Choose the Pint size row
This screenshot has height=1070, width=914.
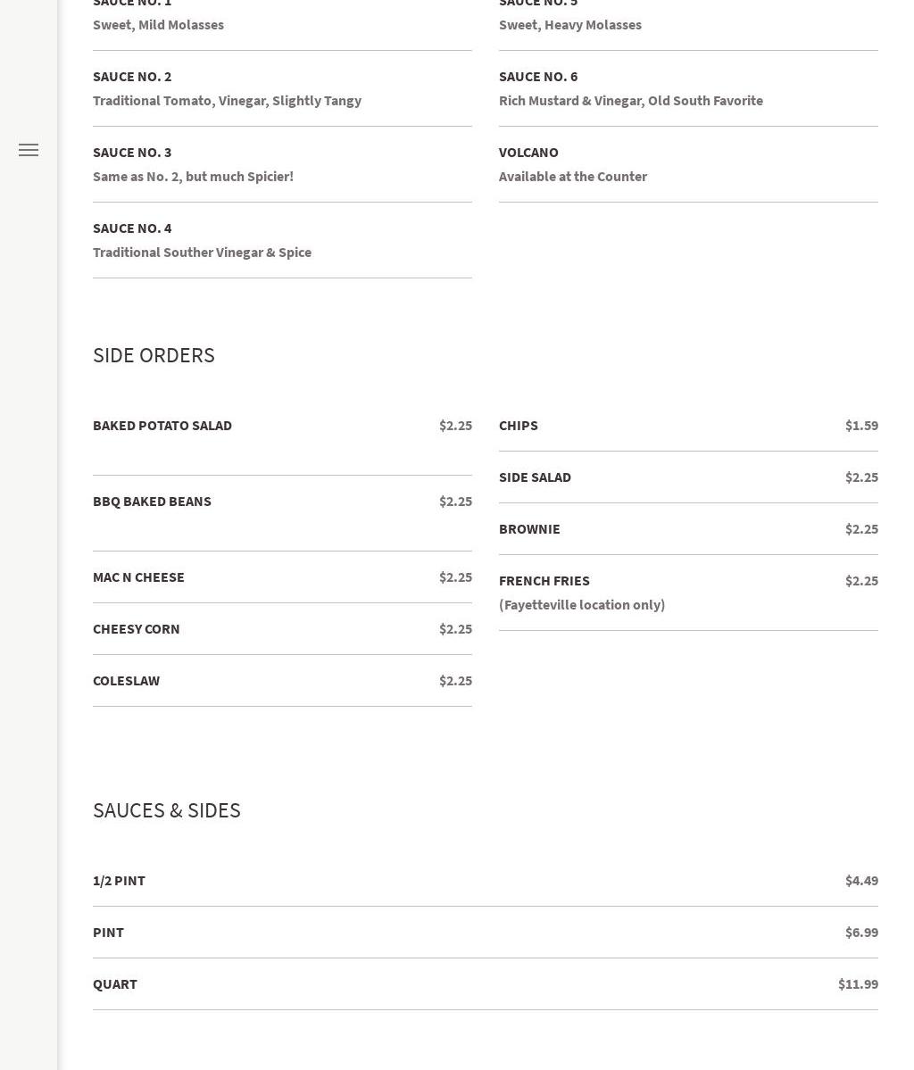108,933
